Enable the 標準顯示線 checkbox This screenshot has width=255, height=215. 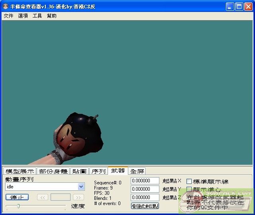(x=189, y=182)
